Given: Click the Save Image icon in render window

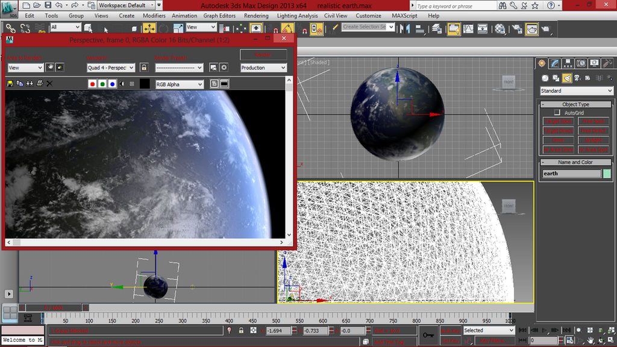Looking at the screenshot, I should coord(10,83).
